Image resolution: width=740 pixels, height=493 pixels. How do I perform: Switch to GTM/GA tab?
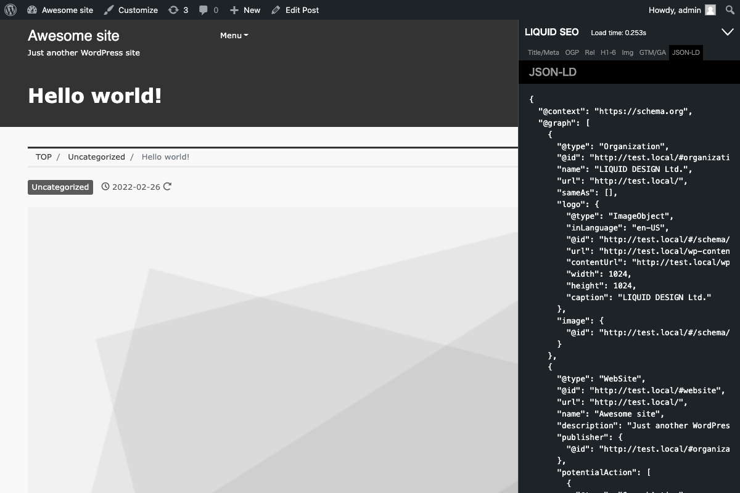coord(652,52)
